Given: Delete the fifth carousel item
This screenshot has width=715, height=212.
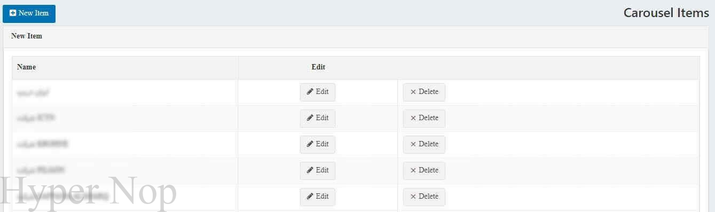Looking at the screenshot, I should [424, 197].
